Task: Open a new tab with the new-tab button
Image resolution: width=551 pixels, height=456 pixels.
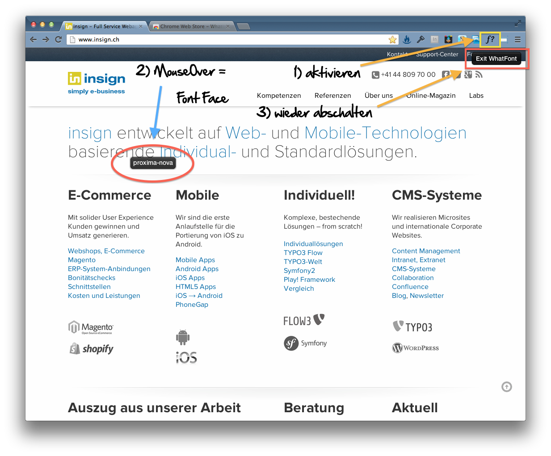Action: pos(244,26)
